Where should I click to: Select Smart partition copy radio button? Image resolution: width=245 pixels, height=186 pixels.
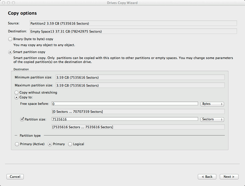10,52
